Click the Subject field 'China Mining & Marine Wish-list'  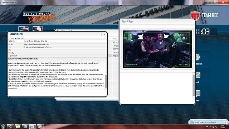(35, 41)
